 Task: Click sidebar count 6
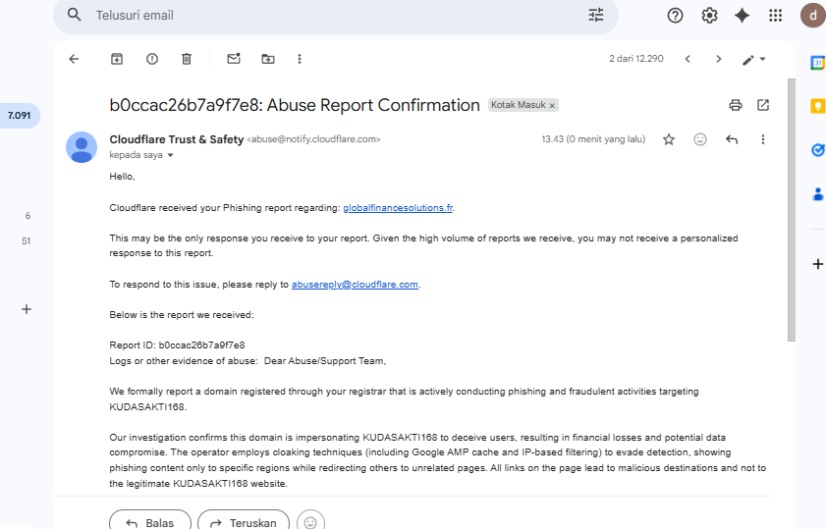[x=28, y=216]
